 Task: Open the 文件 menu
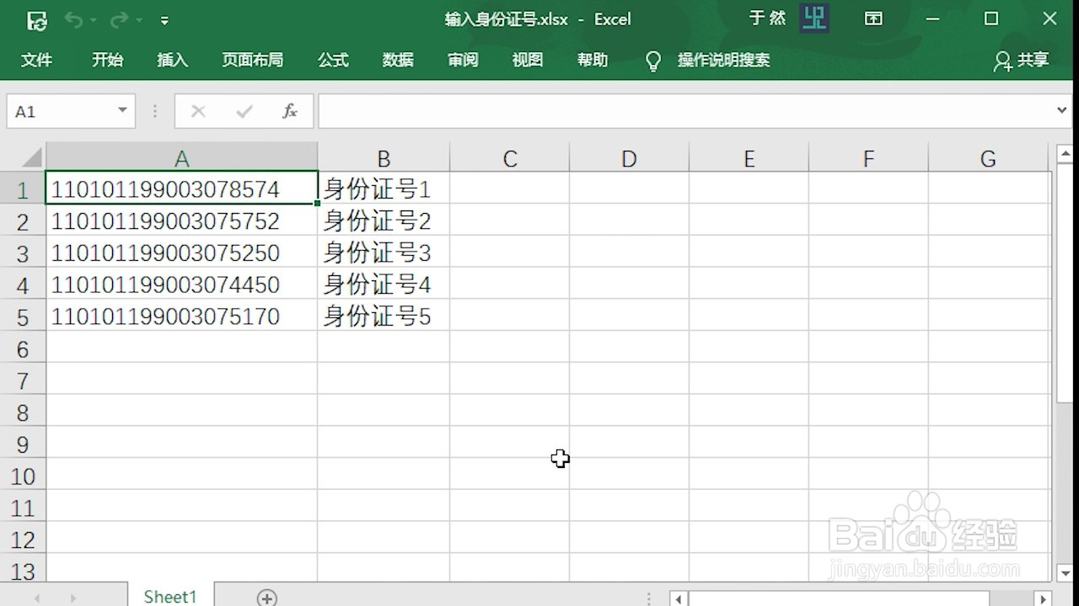(x=37, y=60)
